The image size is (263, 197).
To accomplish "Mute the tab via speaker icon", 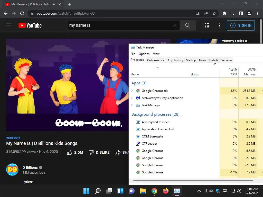I will click(x=54, y=4).
